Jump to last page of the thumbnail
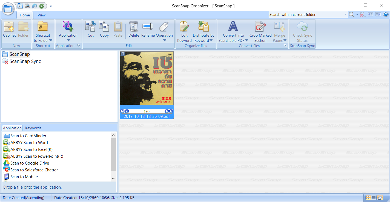This screenshot has width=390, height=202. click(x=171, y=111)
